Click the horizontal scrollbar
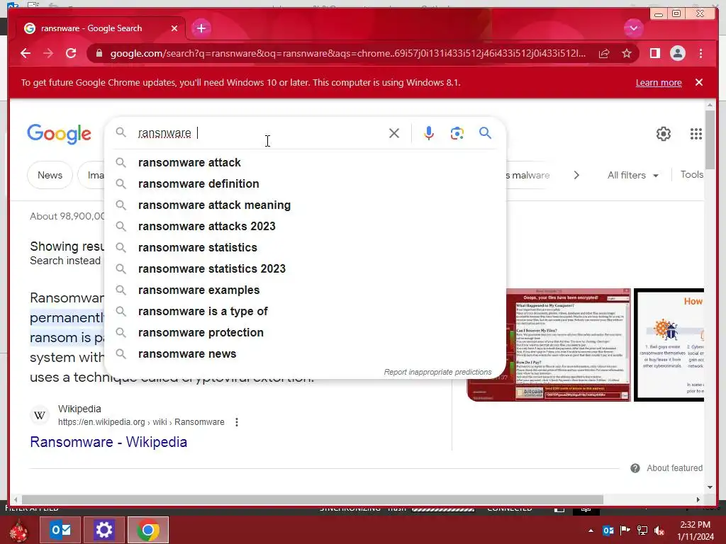This screenshot has height=544, width=726. (x=313, y=500)
